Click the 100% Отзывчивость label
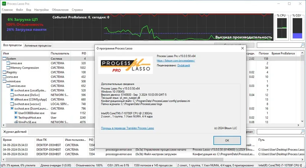The height and width of the screenshot is (168, 306). (24, 24)
